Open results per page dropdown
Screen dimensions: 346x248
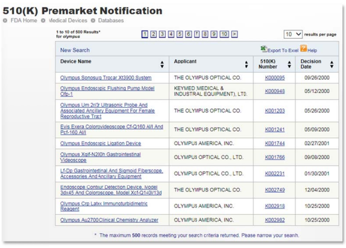[x=293, y=34]
